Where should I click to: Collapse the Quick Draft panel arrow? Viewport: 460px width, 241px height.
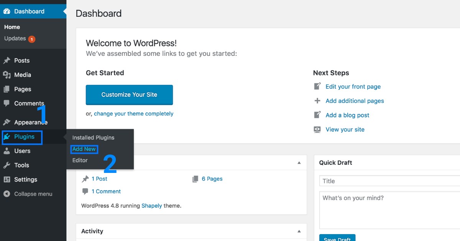(x=456, y=163)
